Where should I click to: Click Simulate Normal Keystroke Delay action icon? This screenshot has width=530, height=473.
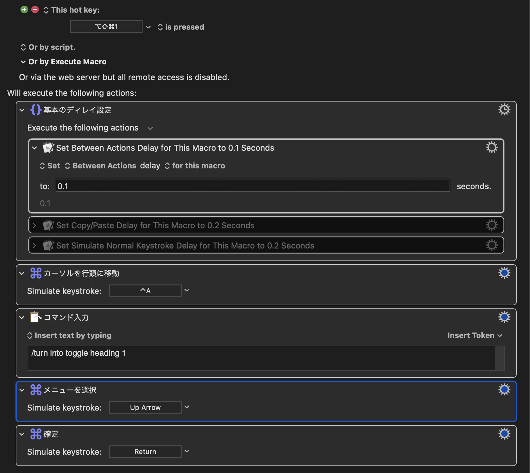point(48,245)
